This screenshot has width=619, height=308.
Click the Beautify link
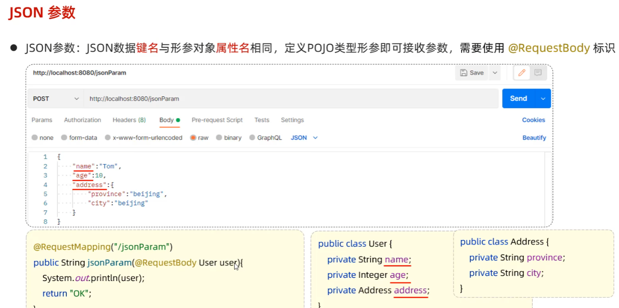click(x=534, y=138)
